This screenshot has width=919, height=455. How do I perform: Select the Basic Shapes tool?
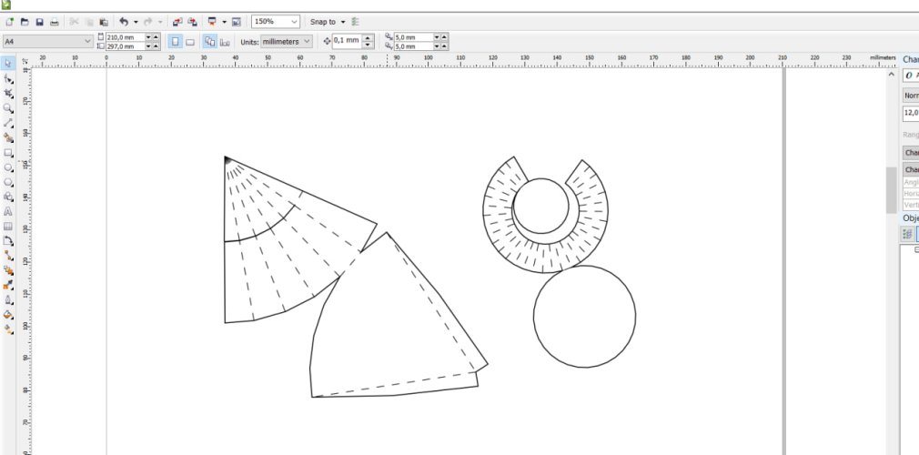click(x=8, y=197)
